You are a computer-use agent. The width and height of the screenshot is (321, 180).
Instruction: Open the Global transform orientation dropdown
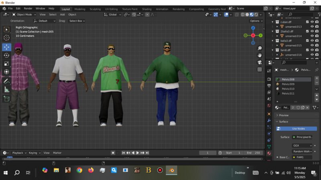(x=112, y=14)
